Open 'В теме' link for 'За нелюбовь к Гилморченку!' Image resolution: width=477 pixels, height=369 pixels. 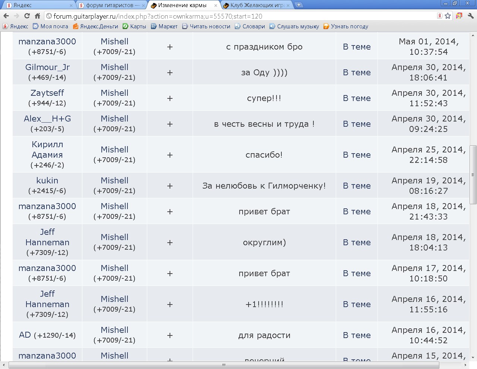[357, 186]
